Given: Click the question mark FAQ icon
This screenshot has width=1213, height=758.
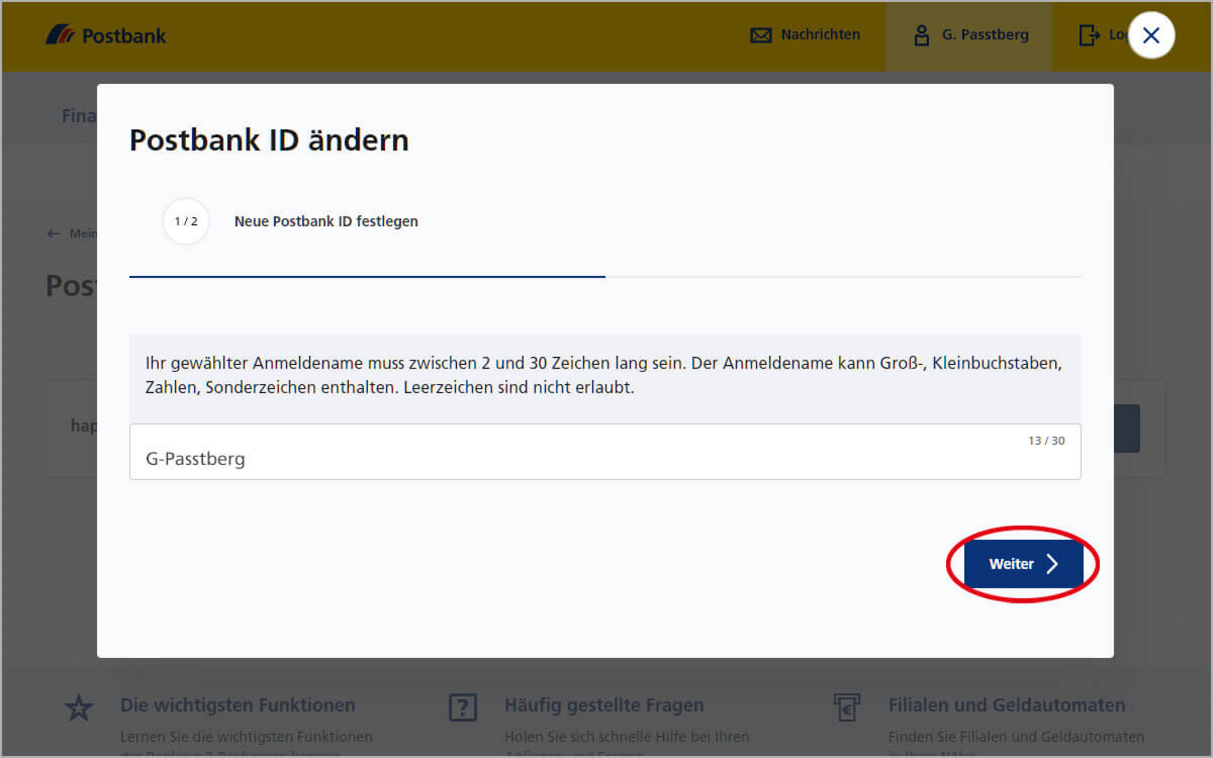Looking at the screenshot, I should pos(462,707).
